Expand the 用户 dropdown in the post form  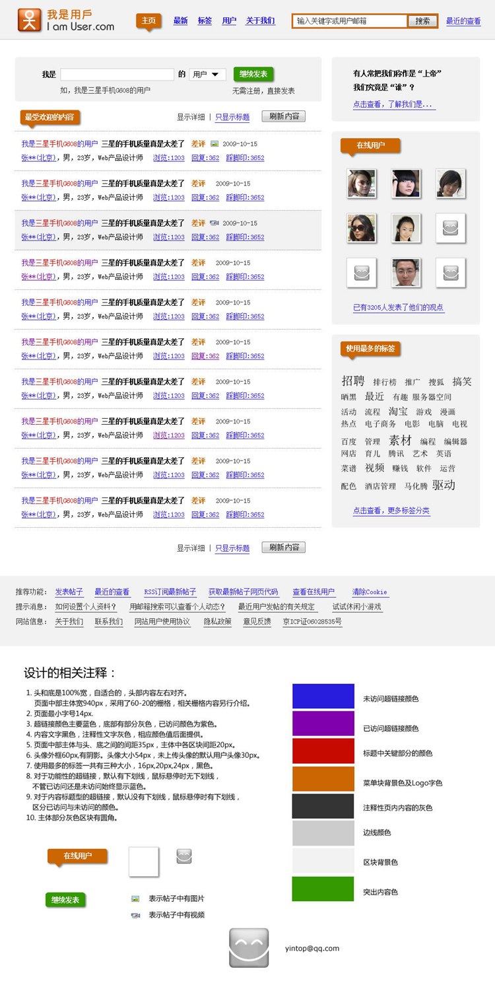pos(207,75)
